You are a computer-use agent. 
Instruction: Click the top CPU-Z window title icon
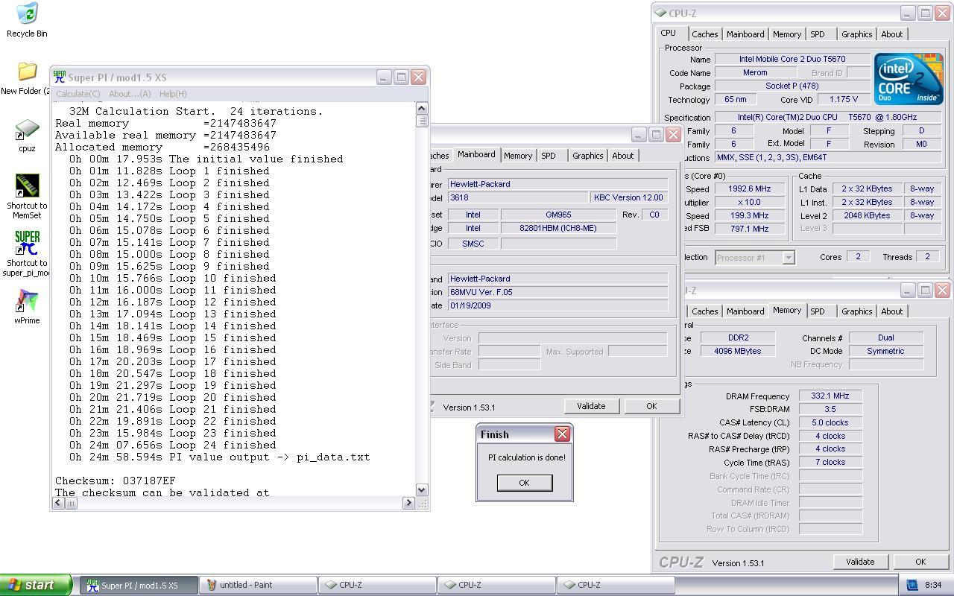click(660, 13)
